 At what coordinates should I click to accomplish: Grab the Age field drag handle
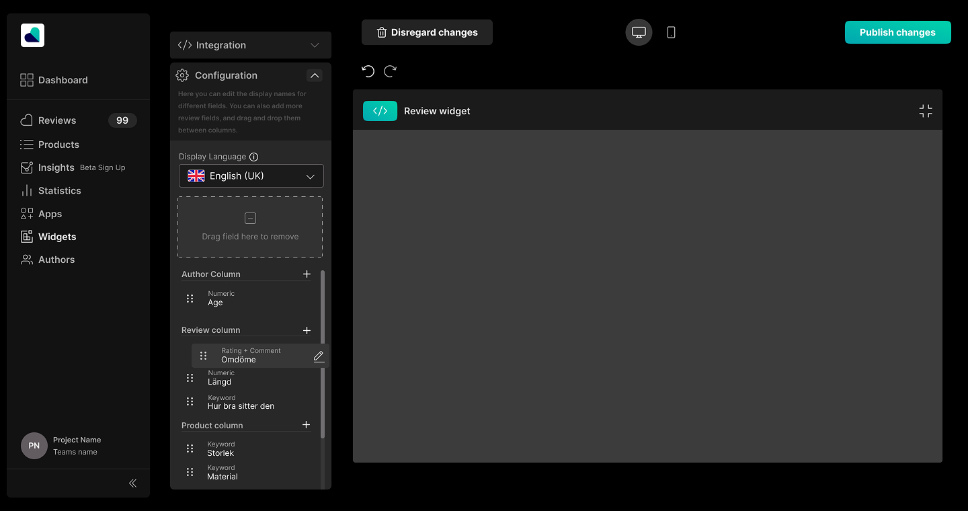190,299
